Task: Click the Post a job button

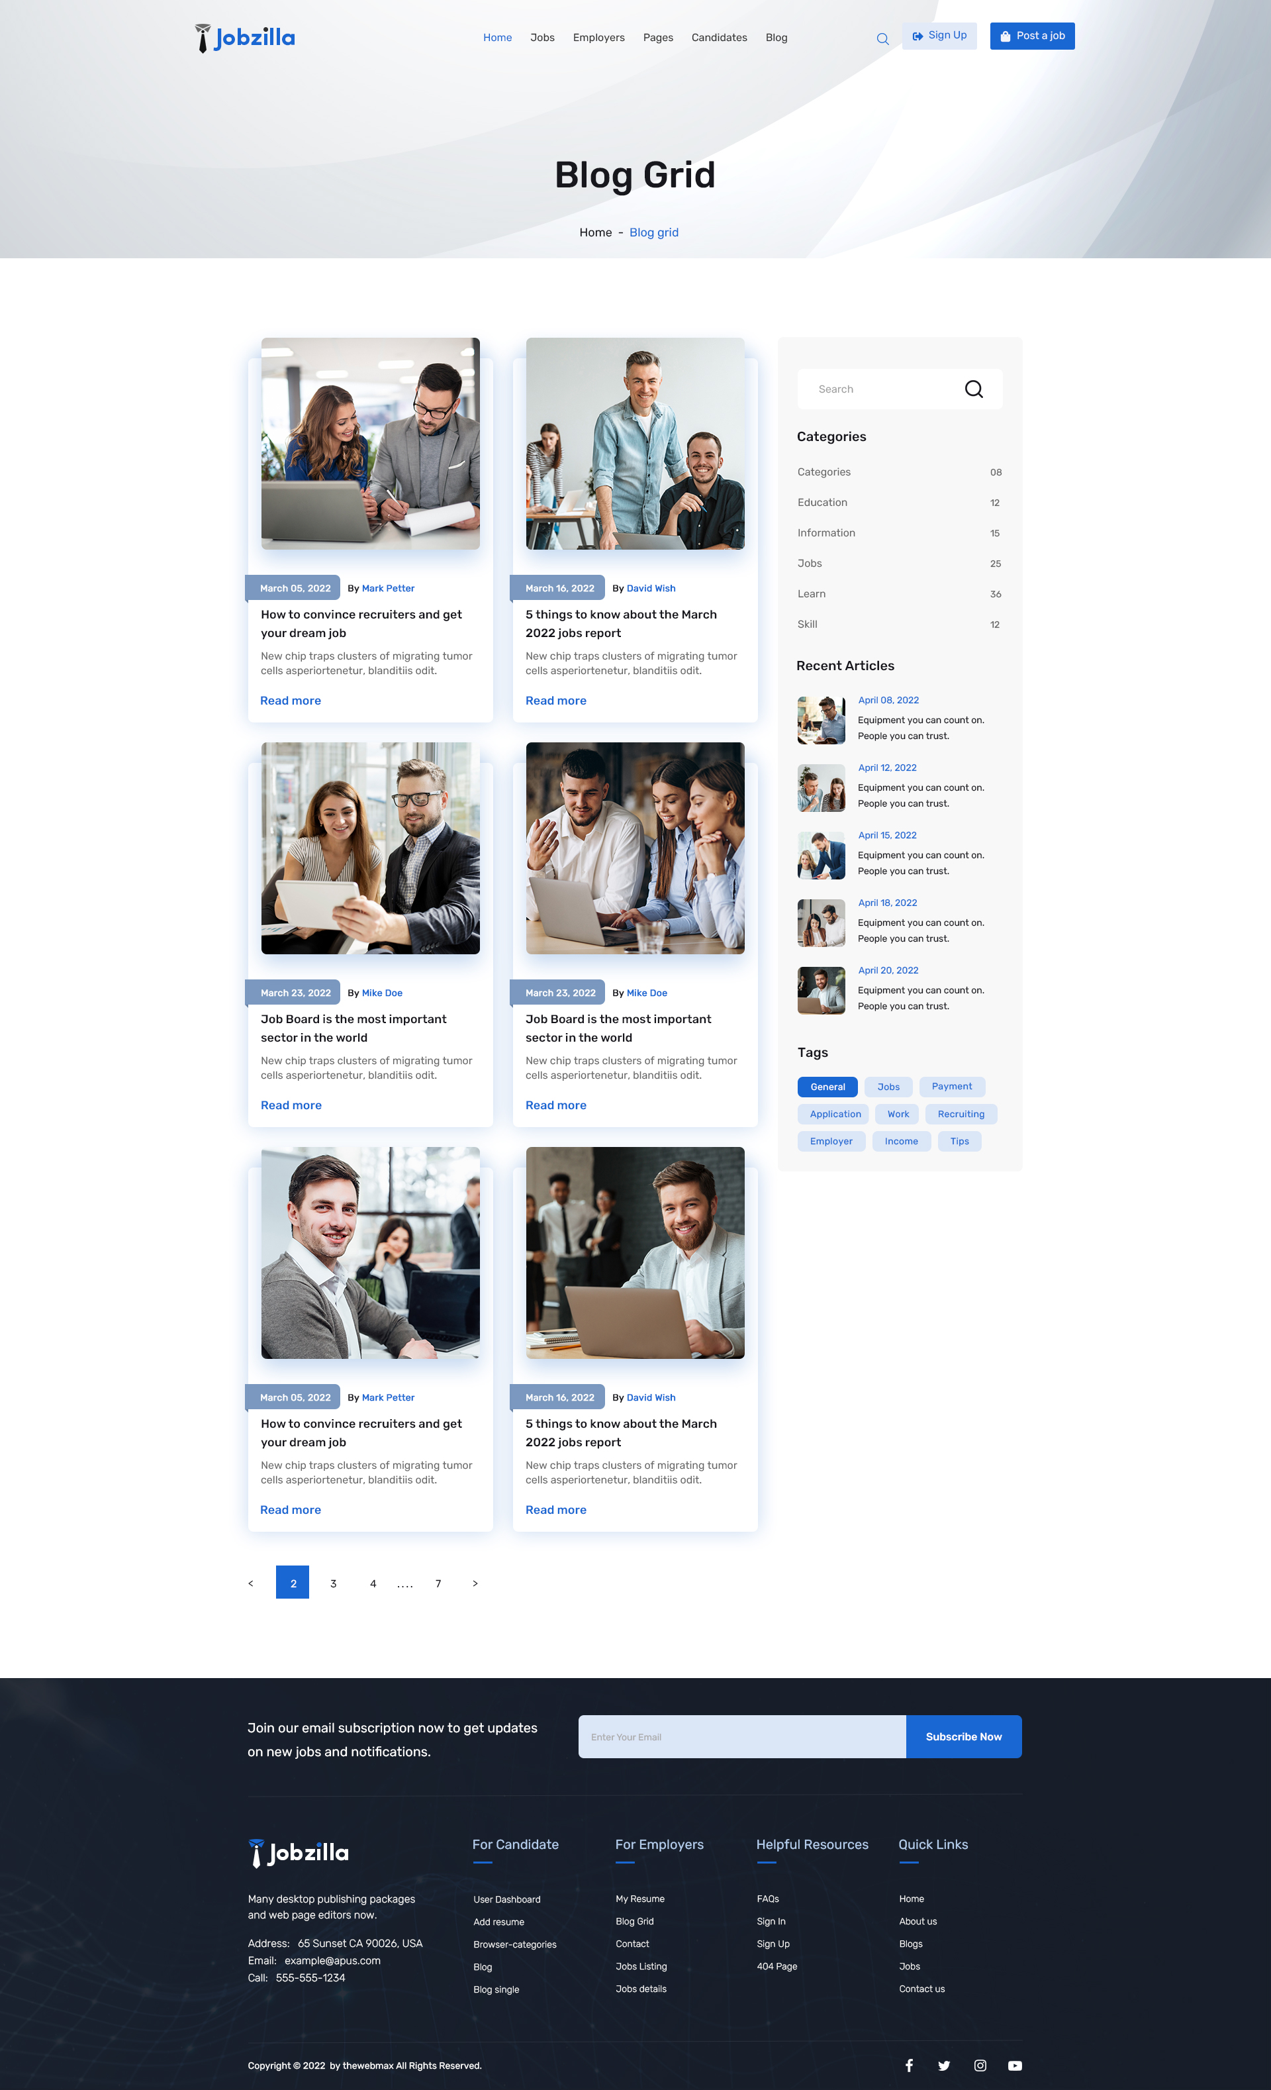Action: (1032, 36)
